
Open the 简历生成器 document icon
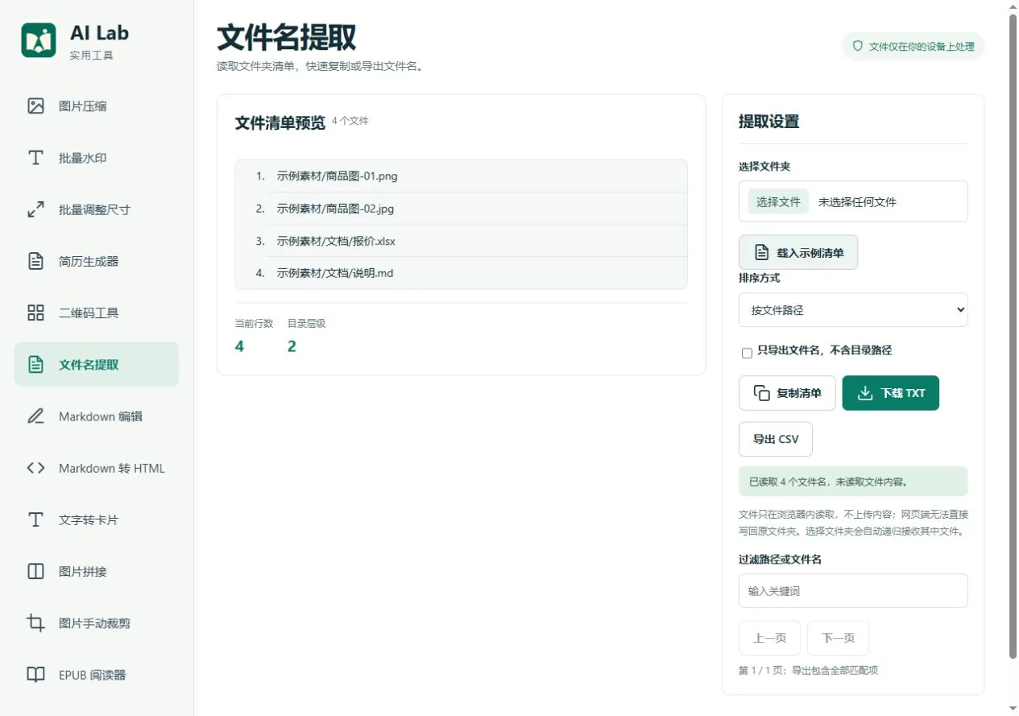coord(35,261)
